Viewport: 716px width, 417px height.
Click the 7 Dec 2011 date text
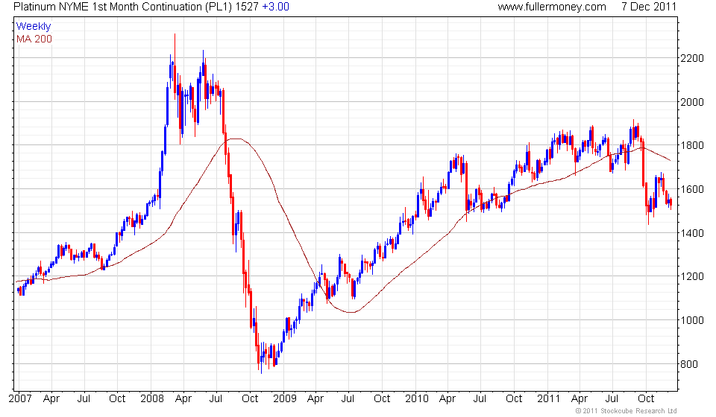pyautogui.click(x=648, y=7)
